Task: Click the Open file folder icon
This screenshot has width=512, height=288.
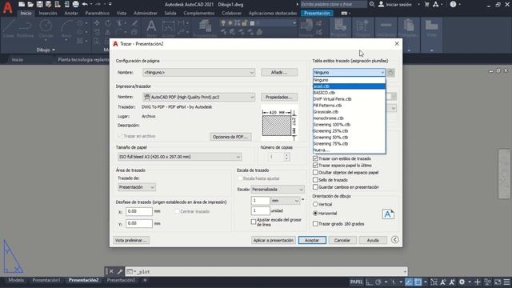Action: click(30, 4)
